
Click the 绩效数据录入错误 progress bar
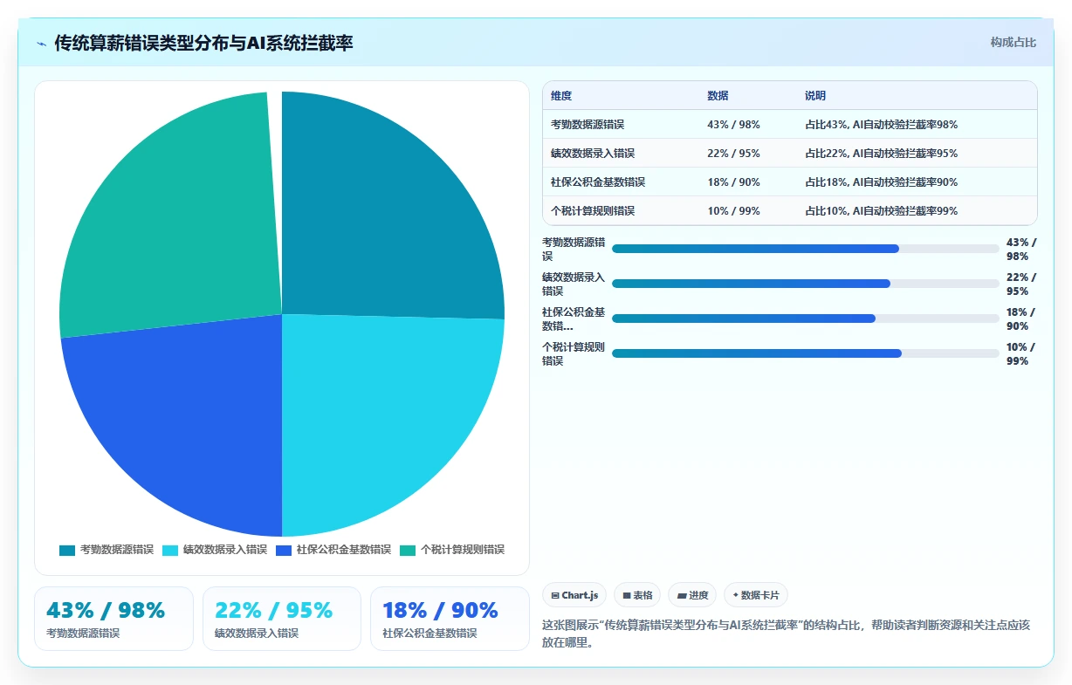(805, 284)
